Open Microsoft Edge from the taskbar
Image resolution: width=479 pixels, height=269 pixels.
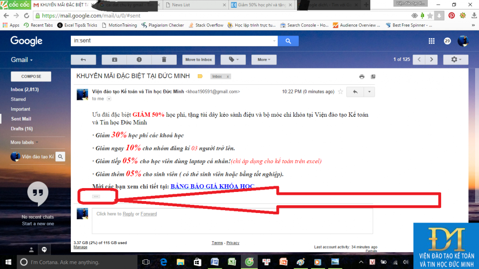[164, 262]
